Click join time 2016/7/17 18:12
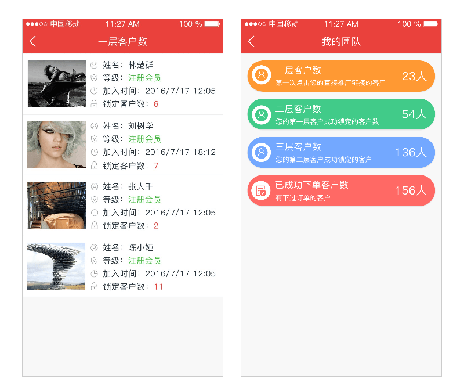Viewport: 464px width, 378px height. click(x=180, y=152)
